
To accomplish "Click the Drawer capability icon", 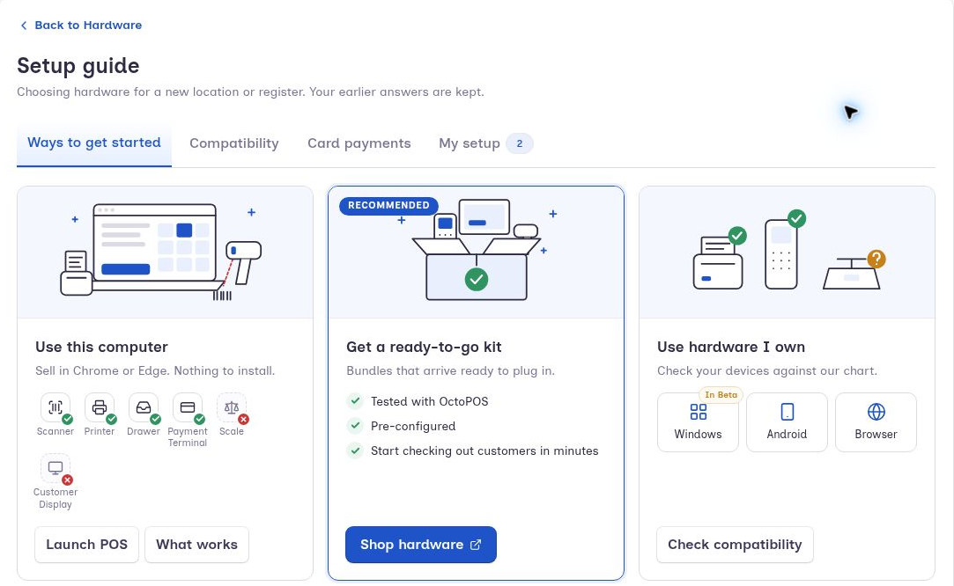I will pos(144,407).
